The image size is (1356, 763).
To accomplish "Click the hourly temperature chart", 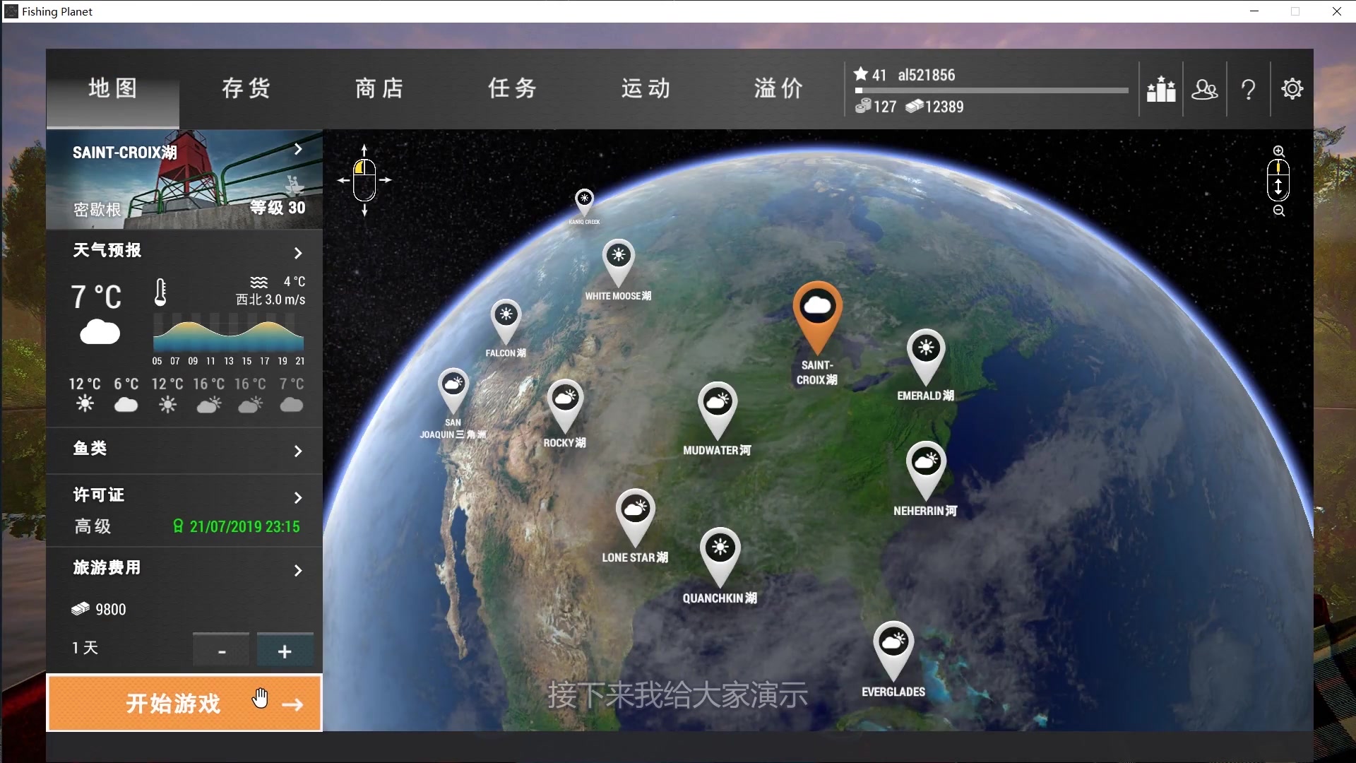I will [228, 333].
